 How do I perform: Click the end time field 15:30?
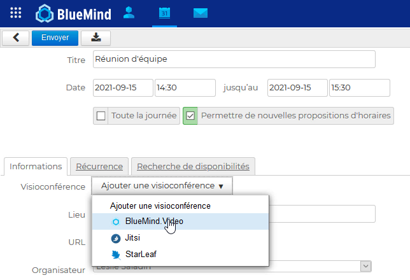click(359, 88)
